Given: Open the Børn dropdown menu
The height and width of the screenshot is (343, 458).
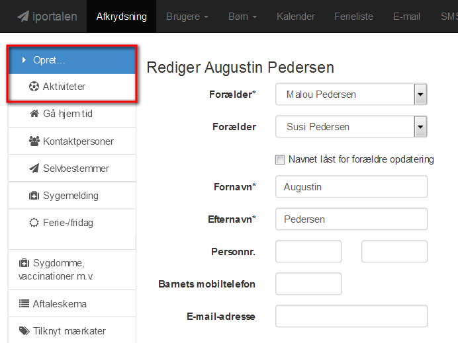Looking at the screenshot, I should [x=242, y=17].
